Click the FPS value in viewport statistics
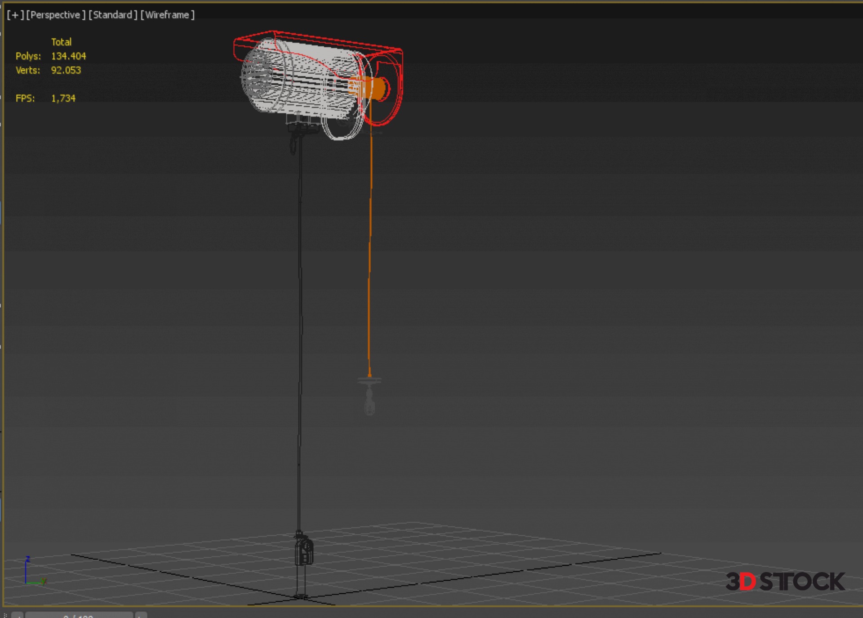This screenshot has height=618, width=863. (63, 99)
